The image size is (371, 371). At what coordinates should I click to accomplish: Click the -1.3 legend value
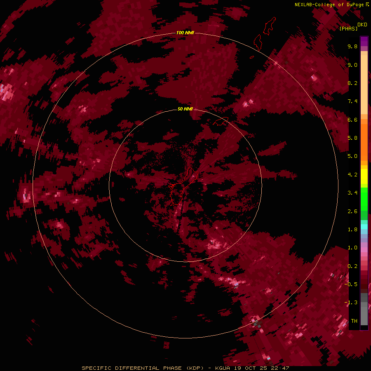[x=351, y=303]
